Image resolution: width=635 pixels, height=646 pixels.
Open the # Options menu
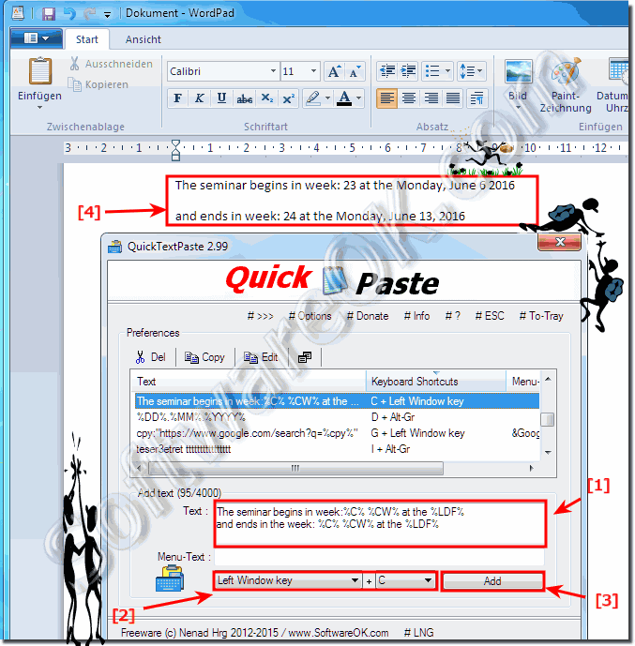310,316
